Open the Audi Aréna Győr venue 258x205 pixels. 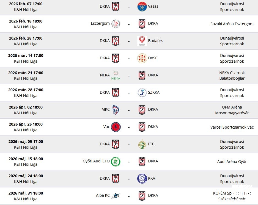pos(232,162)
